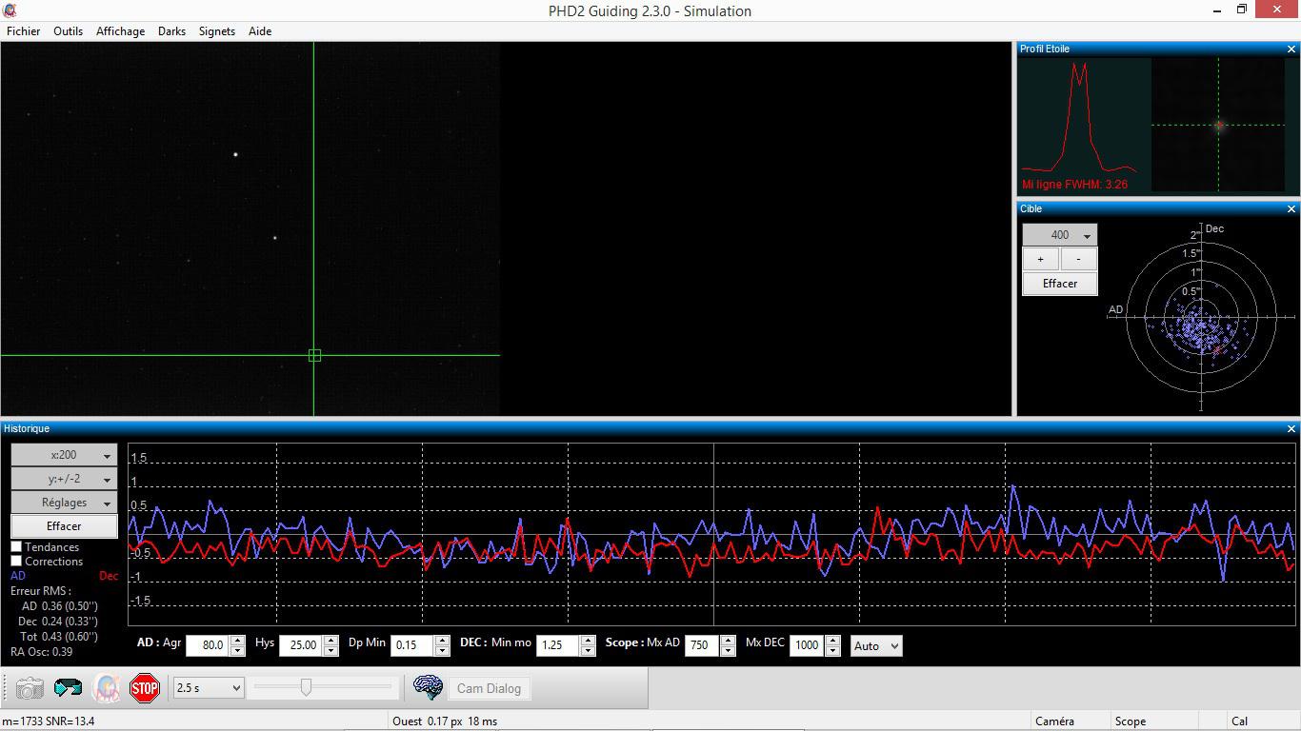Screen dimensions: 1301x731
Task: Open the Darks menu
Action: (x=171, y=31)
